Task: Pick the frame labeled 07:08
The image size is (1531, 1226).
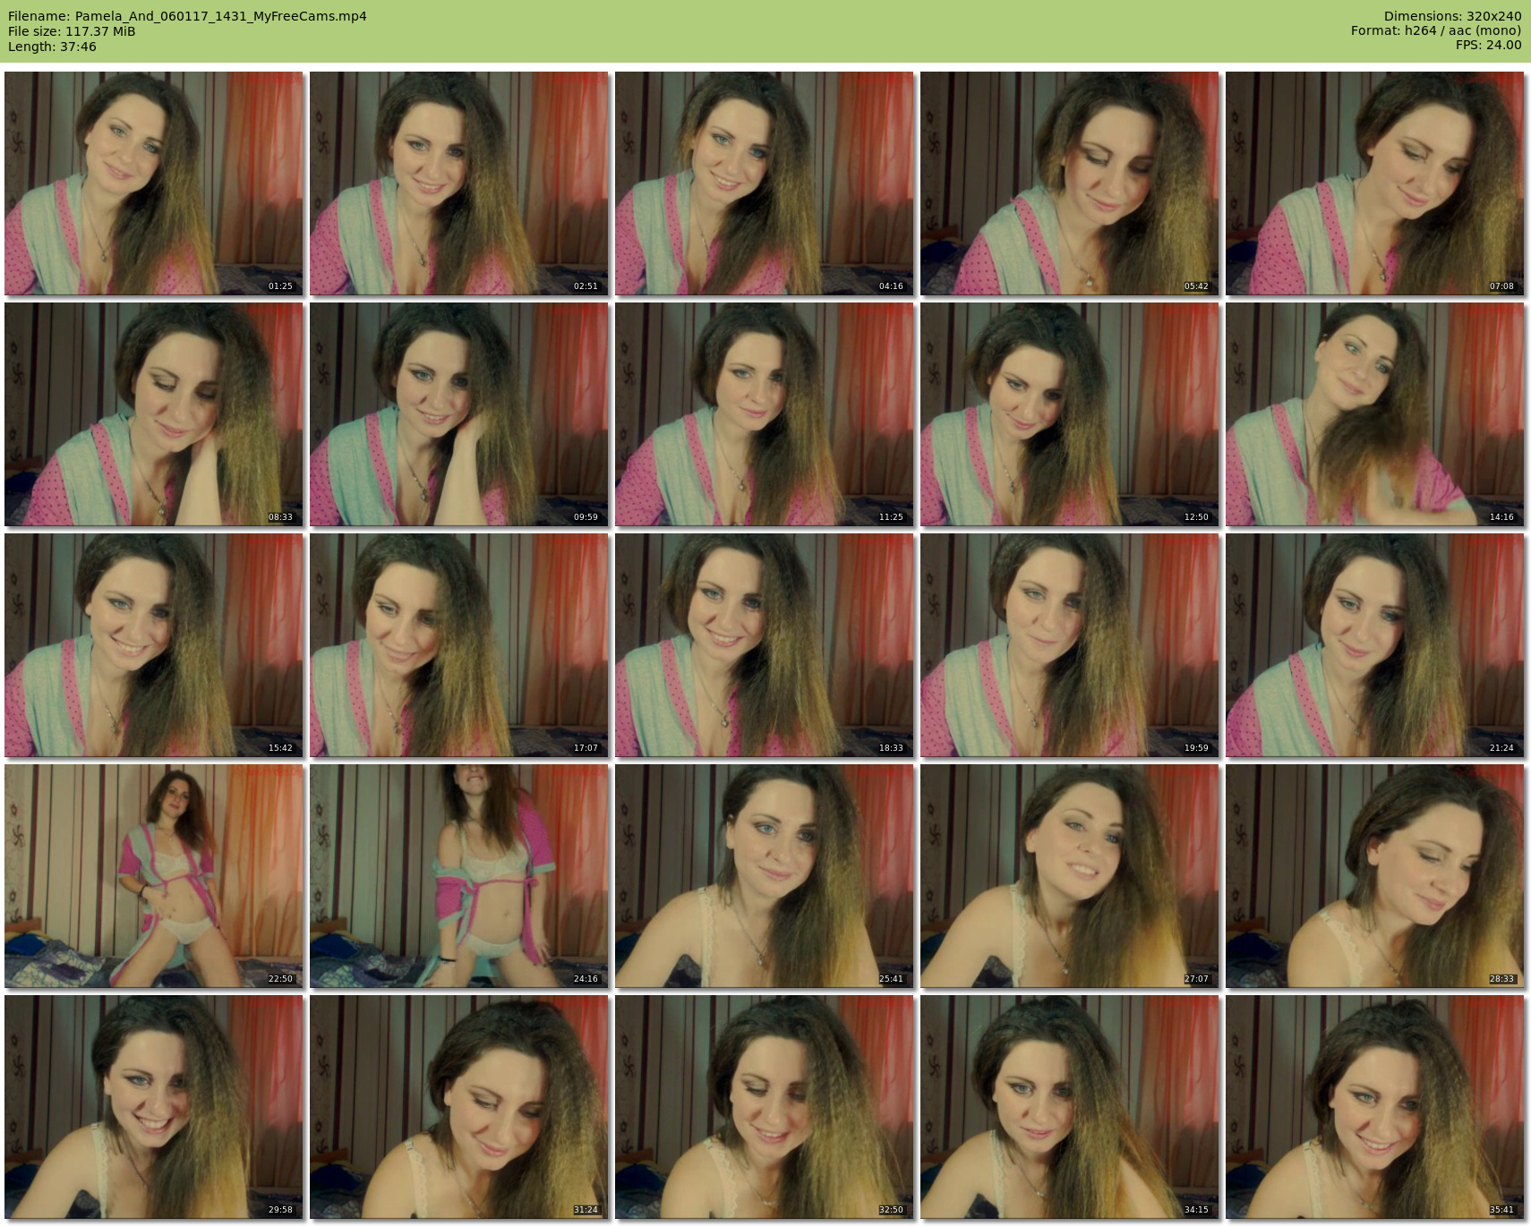Action: click(1374, 183)
